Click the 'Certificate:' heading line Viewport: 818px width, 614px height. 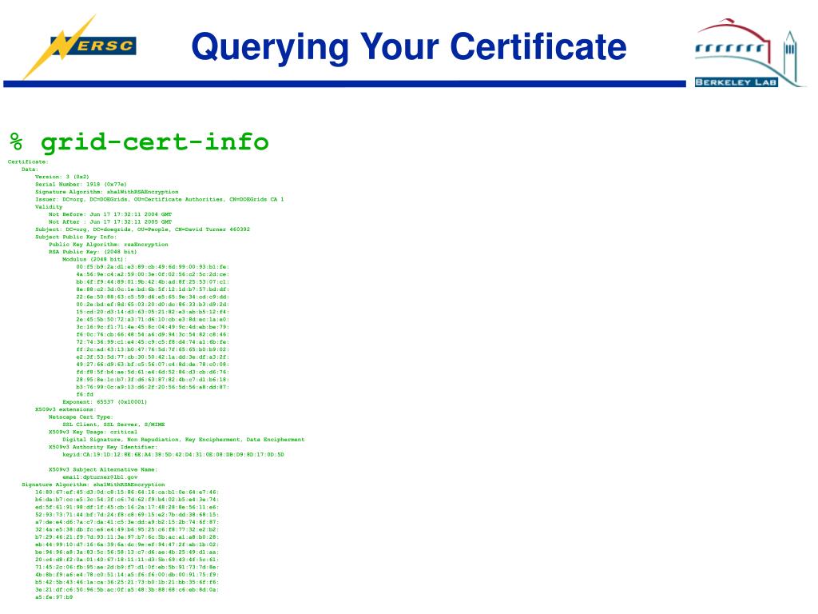pos(28,161)
